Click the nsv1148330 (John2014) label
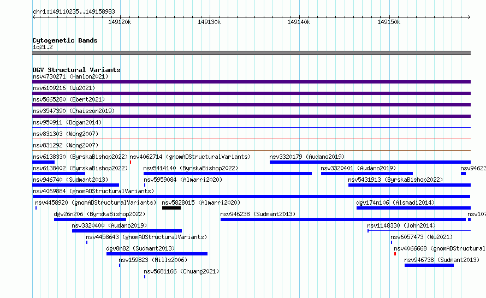486x298 pixels. [x=401, y=225]
